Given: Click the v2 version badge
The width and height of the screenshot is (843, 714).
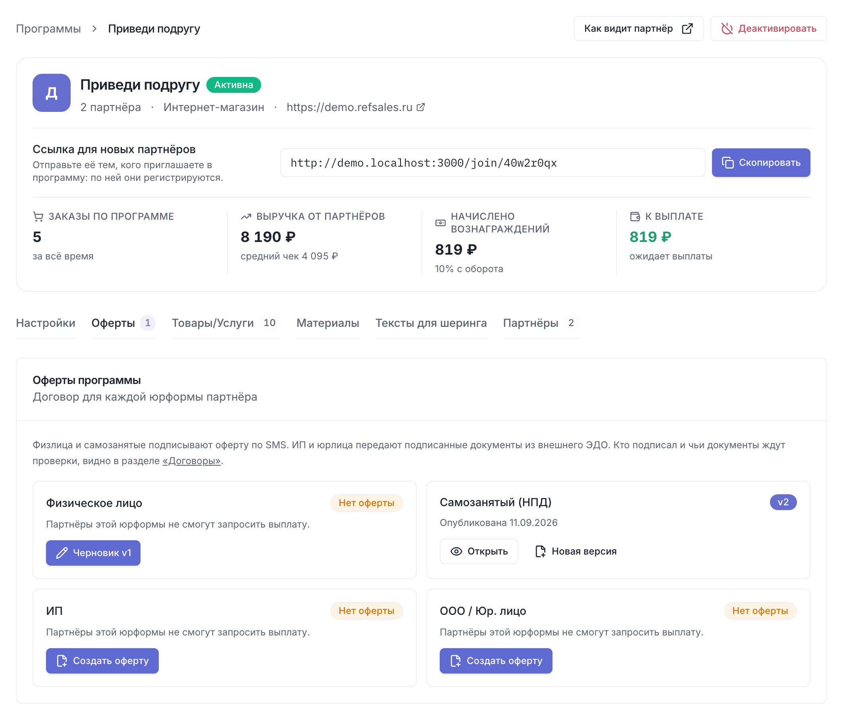Looking at the screenshot, I should [x=783, y=502].
